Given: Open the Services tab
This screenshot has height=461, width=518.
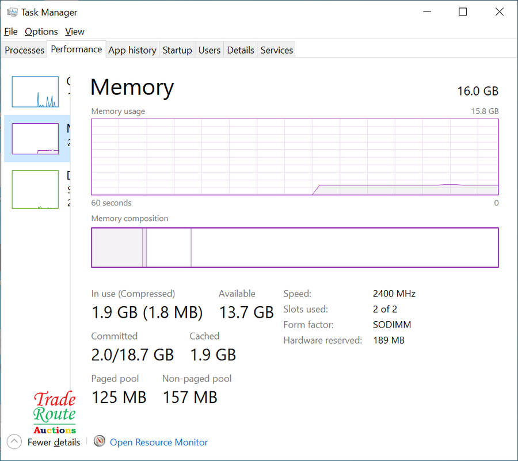Looking at the screenshot, I should coord(277,50).
